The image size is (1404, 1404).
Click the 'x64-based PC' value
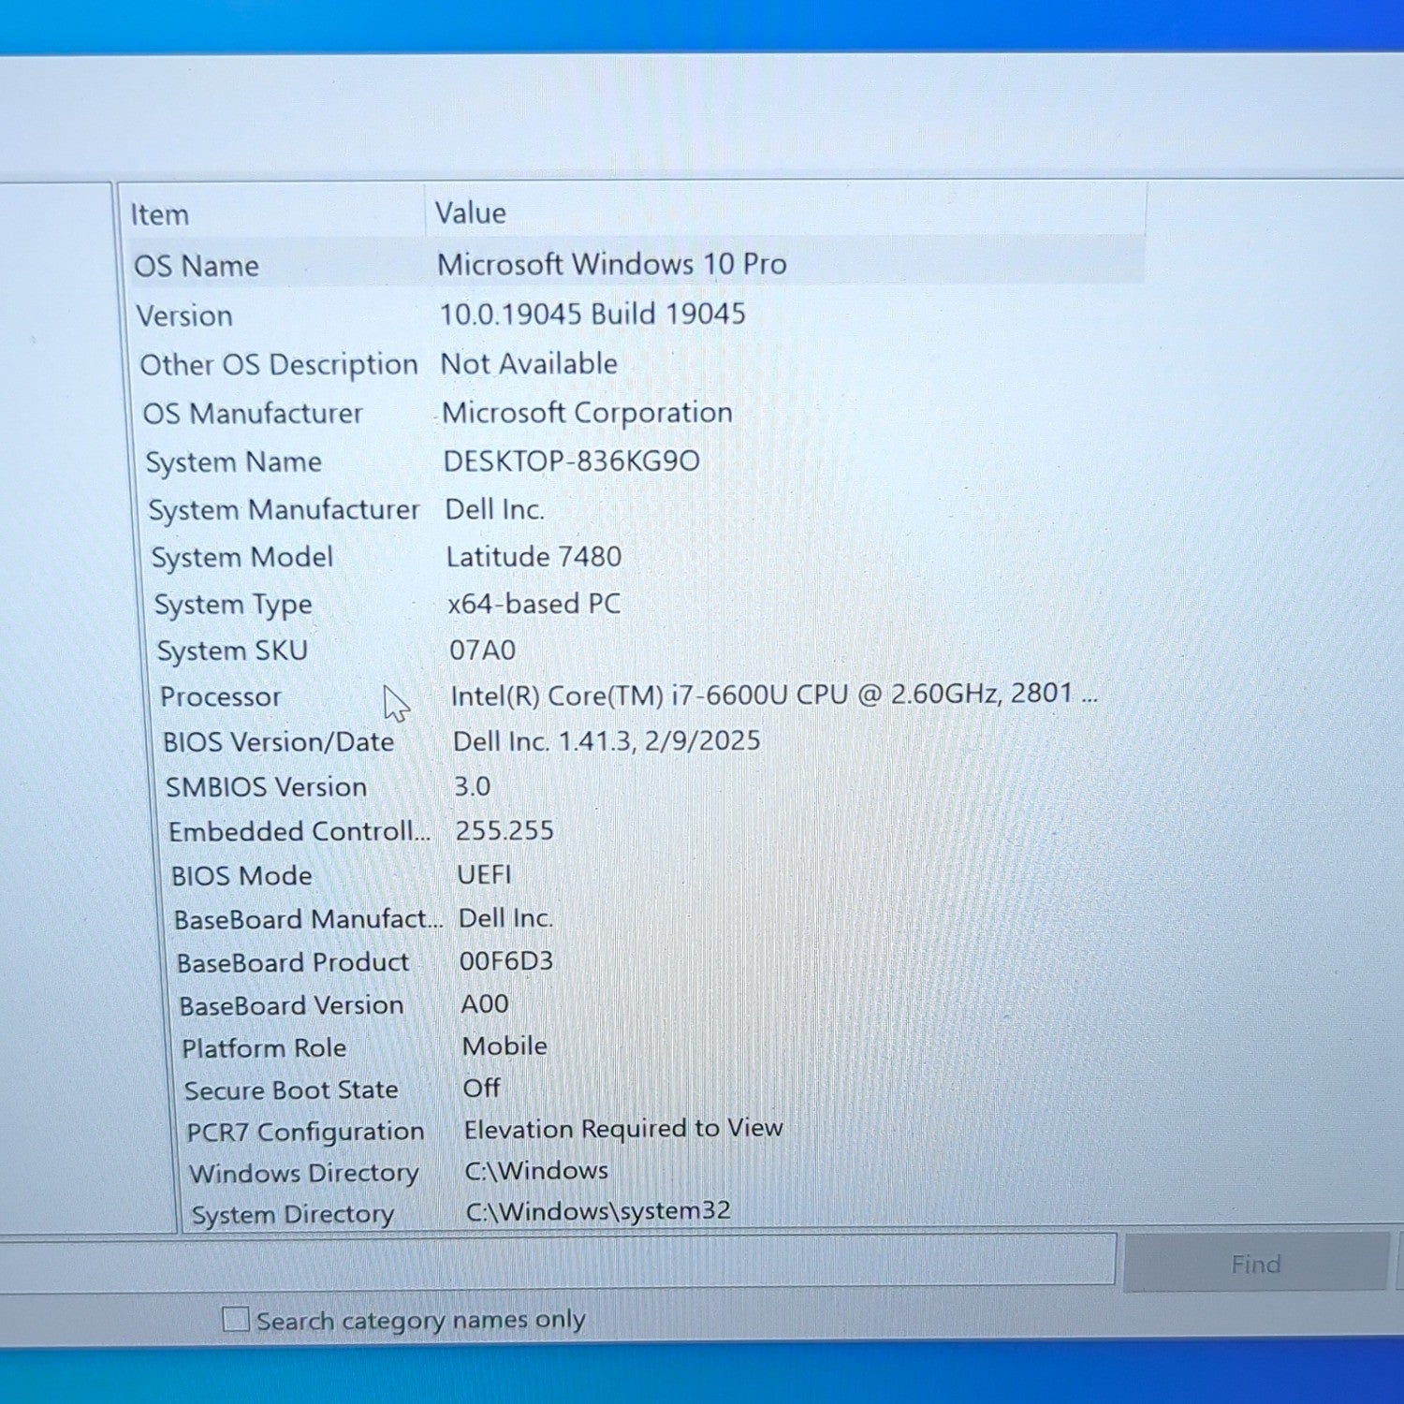534,604
